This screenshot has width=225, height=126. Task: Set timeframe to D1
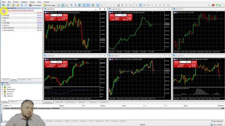160,5
